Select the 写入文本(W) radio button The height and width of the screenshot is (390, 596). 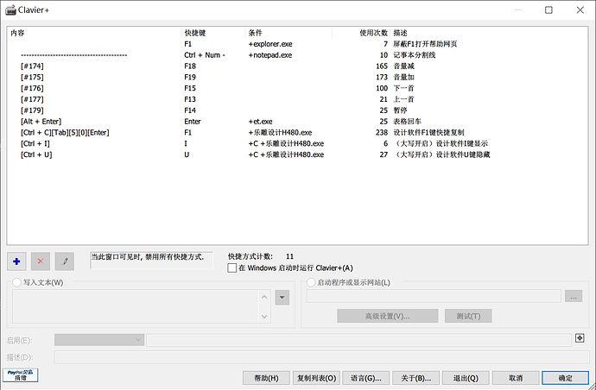16,282
